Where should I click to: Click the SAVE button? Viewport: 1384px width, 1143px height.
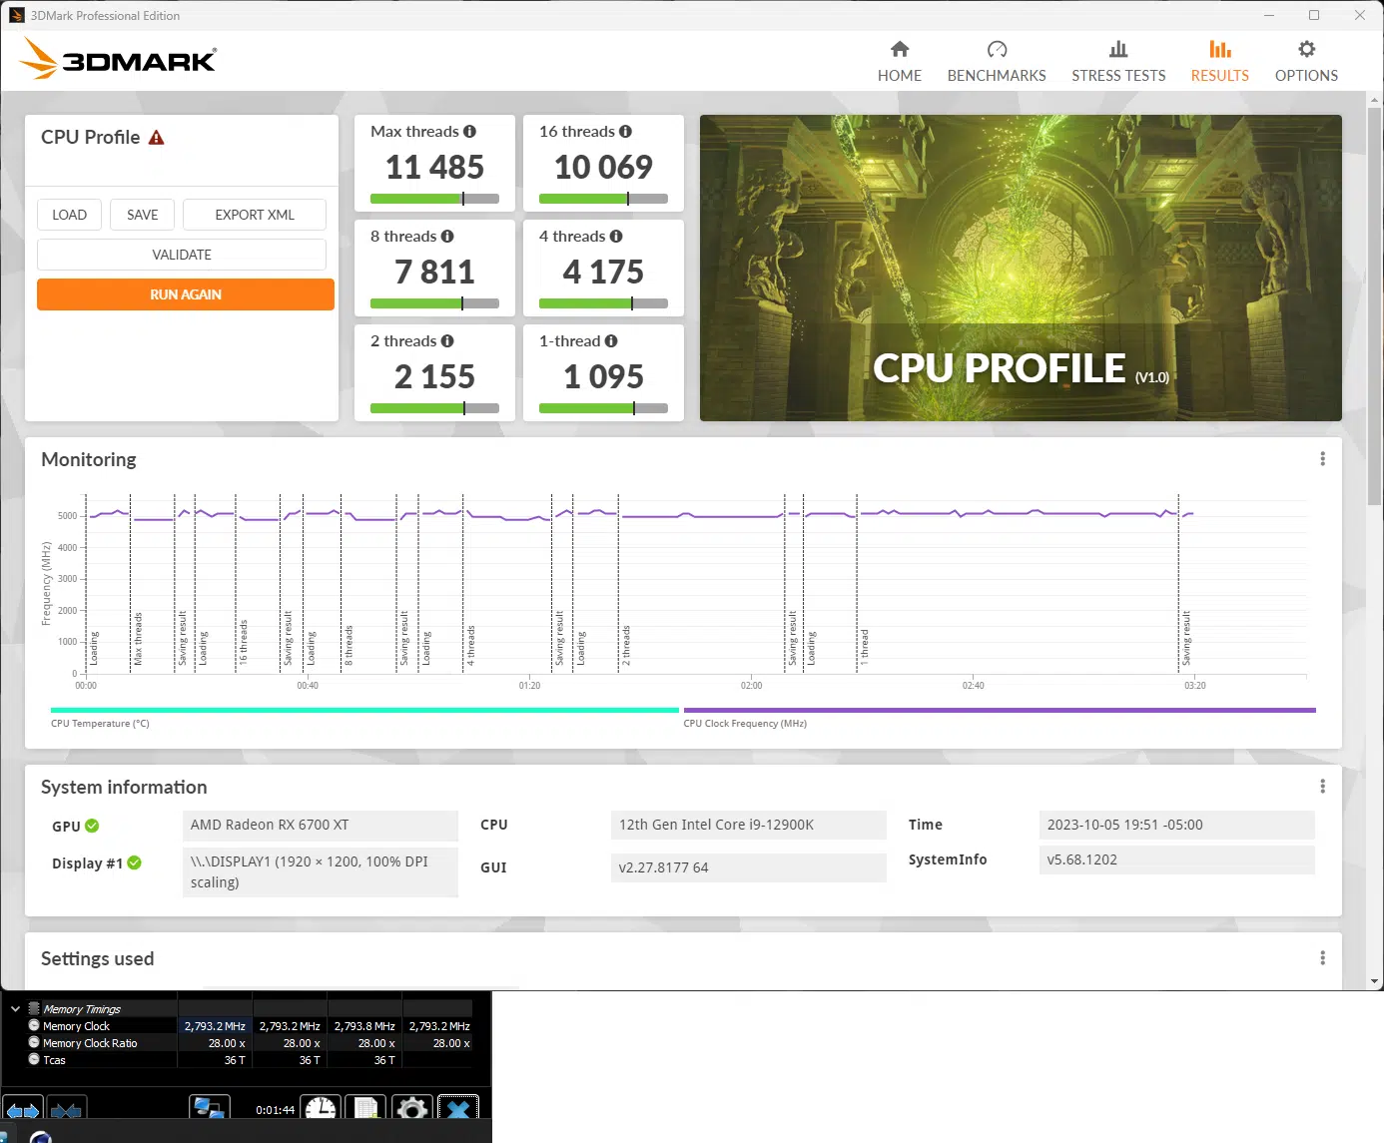pyautogui.click(x=142, y=215)
